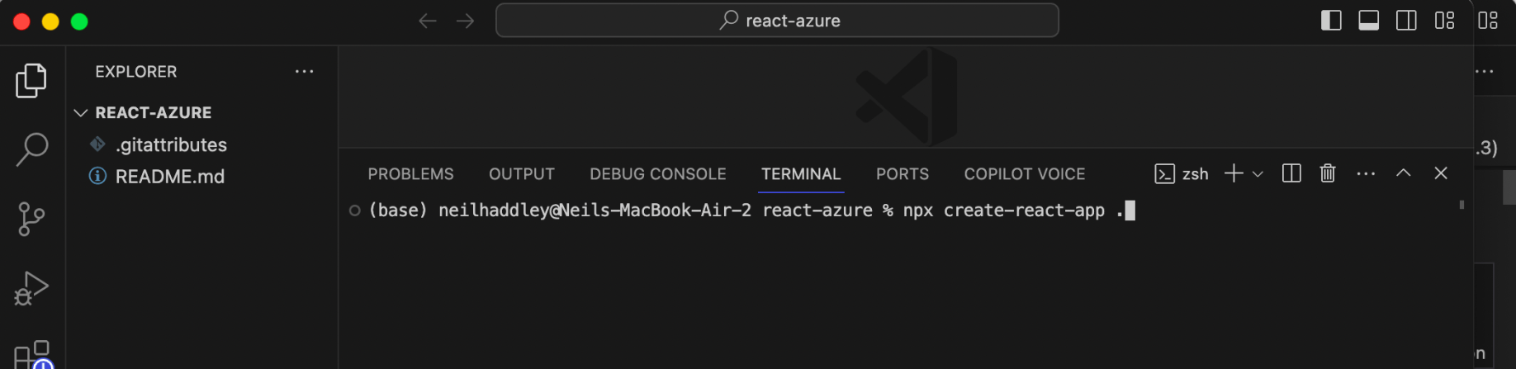Open the README.md file
The height and width of the screenshot is (369, 1516).
pyautogui.click(x=169, y=176)
